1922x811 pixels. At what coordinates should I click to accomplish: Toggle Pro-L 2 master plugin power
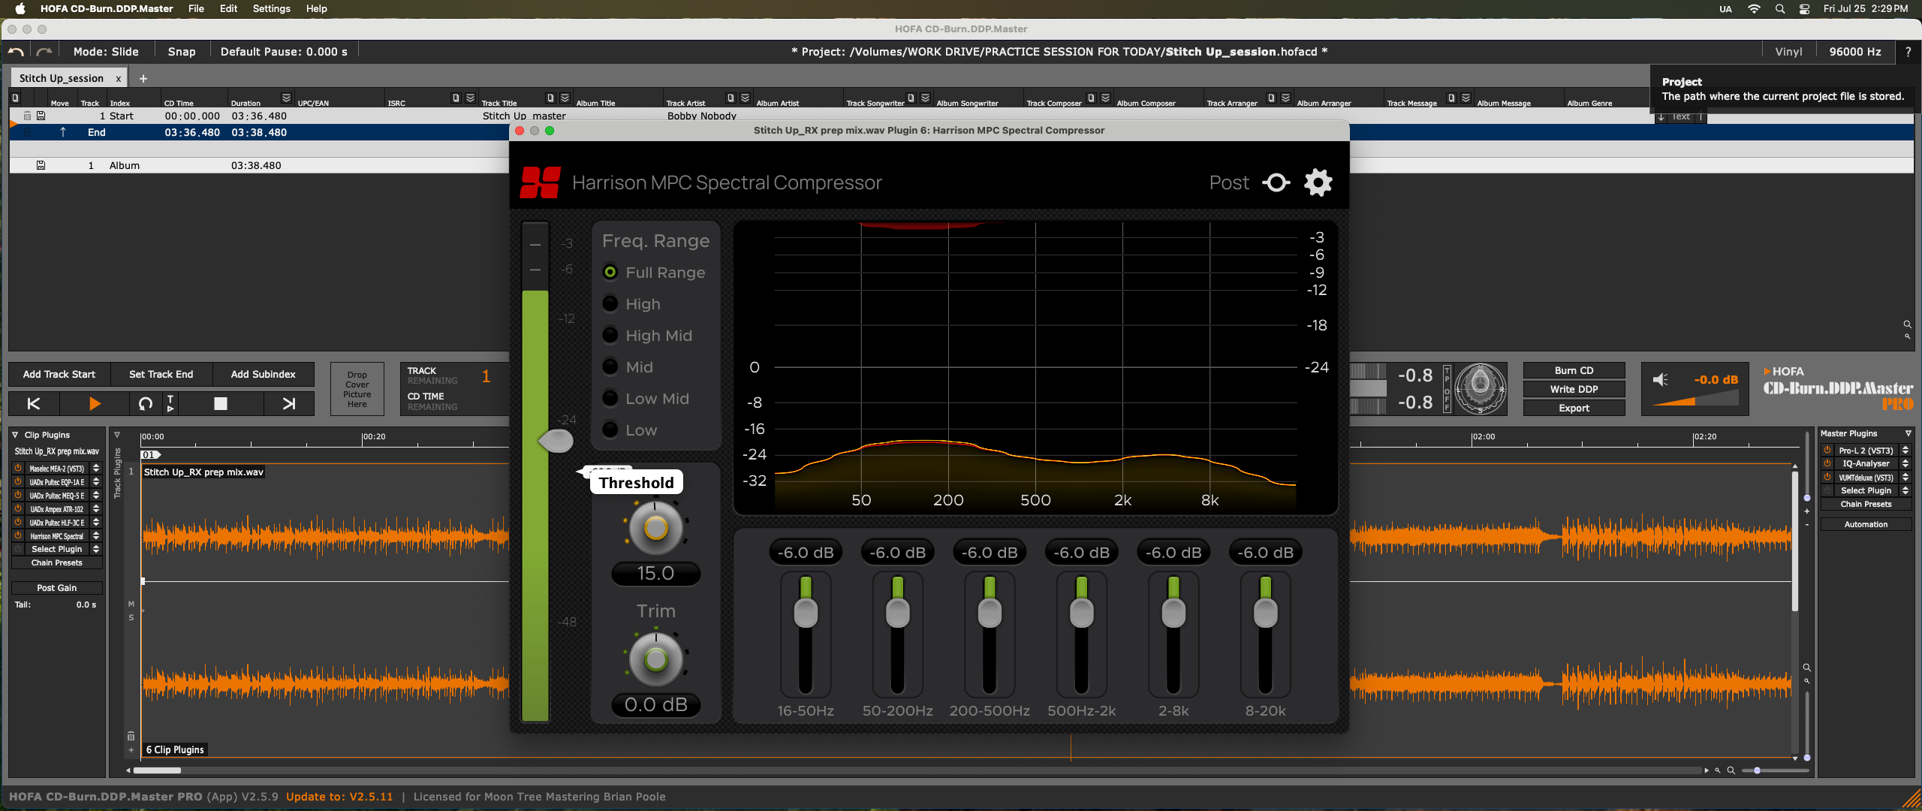click(1827, 451)
